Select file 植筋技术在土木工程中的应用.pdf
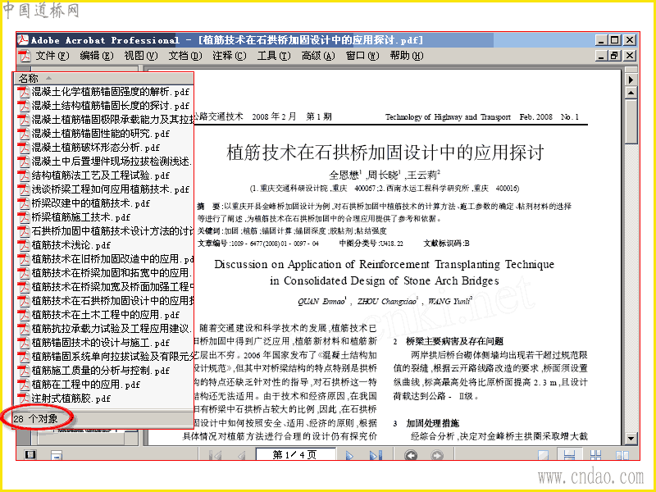Image resolution: width=656 pixels, height=492 pixels. point(106,315)
